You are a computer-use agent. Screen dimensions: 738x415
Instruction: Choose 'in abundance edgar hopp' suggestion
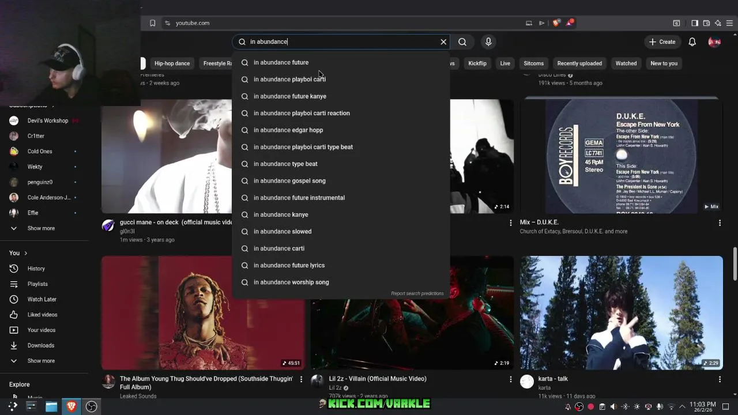341,130
